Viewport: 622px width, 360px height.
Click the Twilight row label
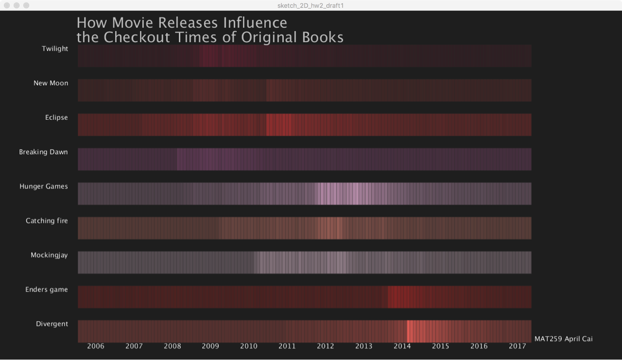point(55,49)
